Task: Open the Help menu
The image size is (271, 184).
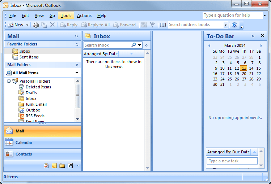Action: 102,16
